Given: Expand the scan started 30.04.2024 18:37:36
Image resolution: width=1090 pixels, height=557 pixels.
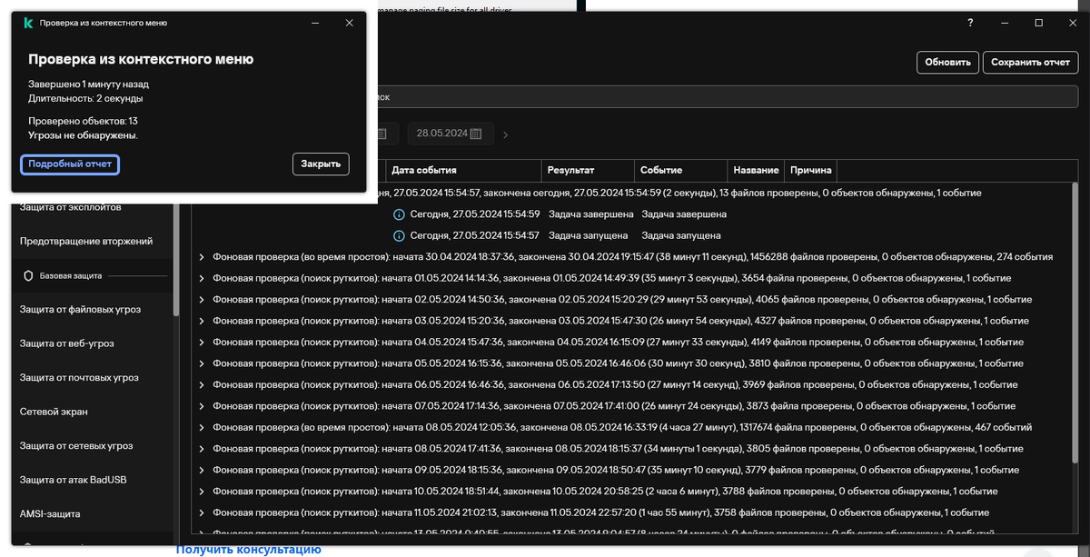Looking at the screenshot, I should point(202,257).
